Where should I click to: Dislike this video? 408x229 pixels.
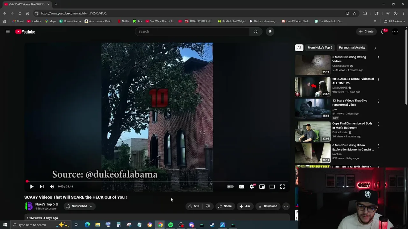[x=208, y=206]
